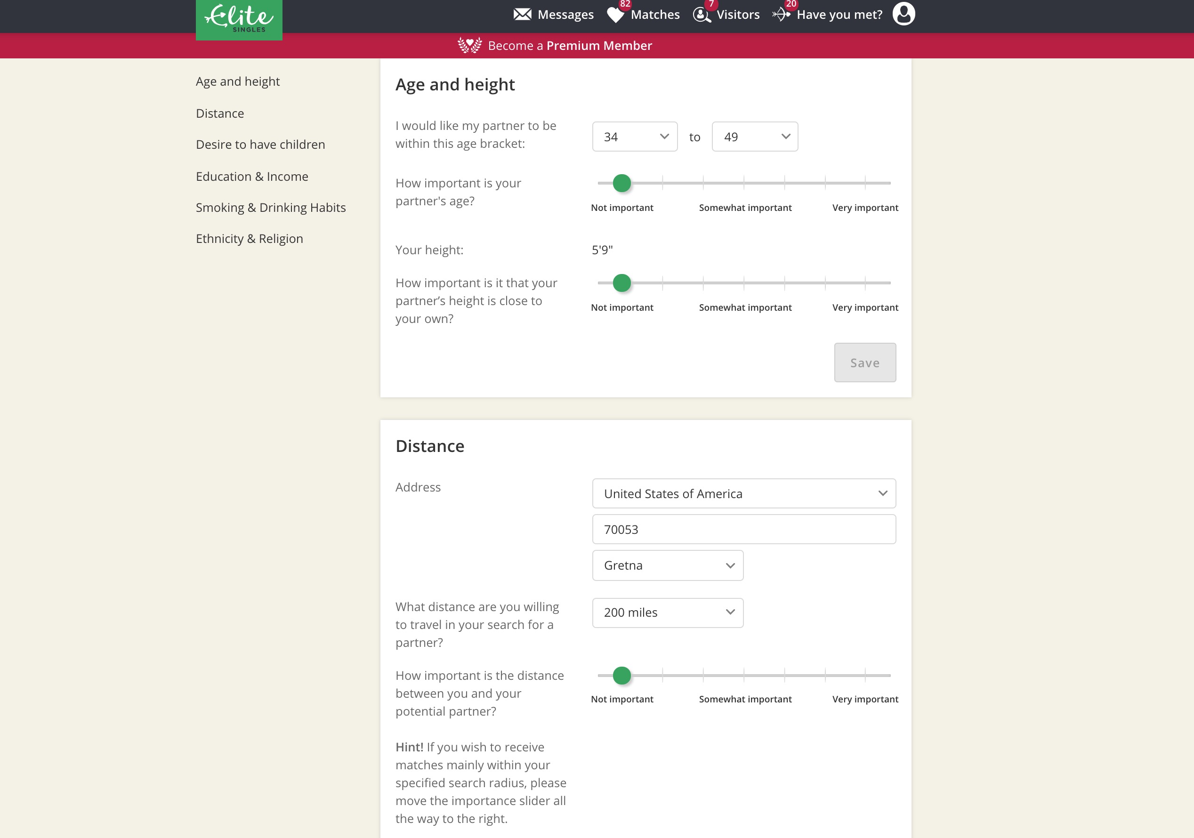Jump to Distance sidebar link
Viewport: 1194px width, 838px height.
220,113
